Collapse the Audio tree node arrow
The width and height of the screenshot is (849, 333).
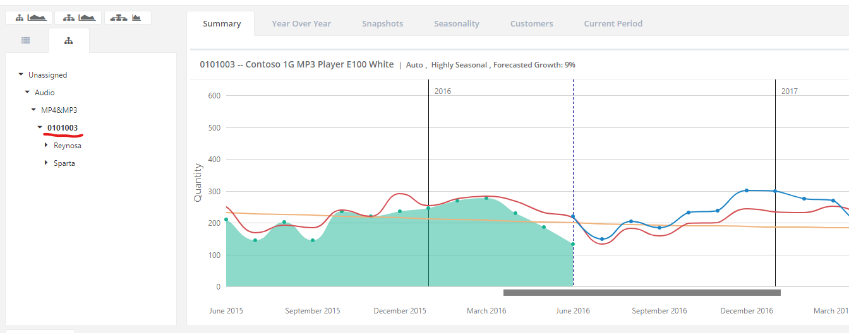[x=27, y=92]
